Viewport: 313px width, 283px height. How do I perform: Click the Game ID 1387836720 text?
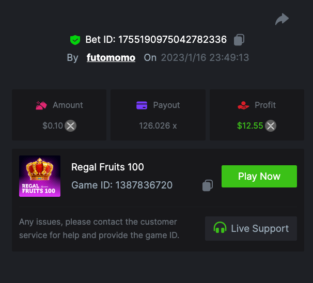122,185
